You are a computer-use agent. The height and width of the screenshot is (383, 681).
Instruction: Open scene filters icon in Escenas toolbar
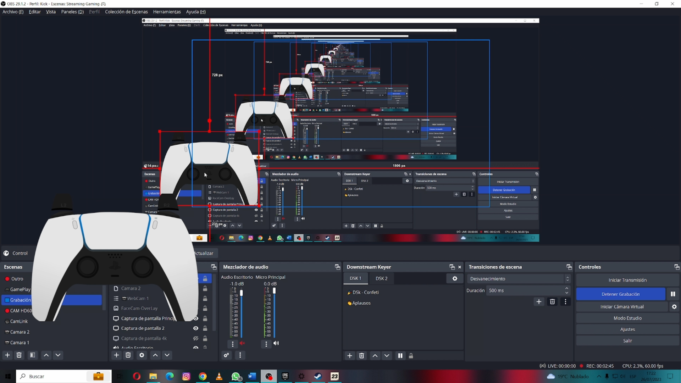coord(33,355)
